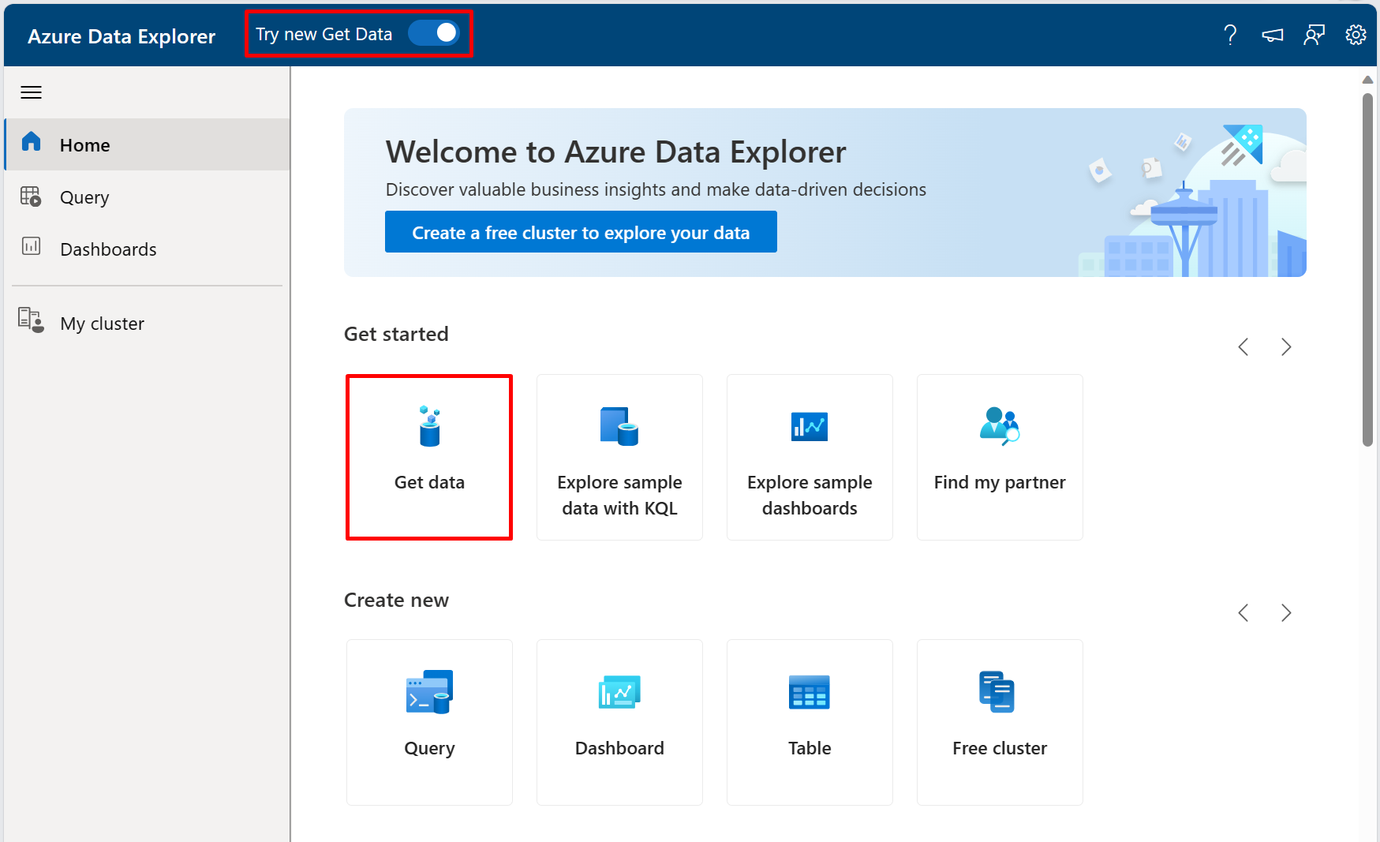Screen dimensions: 1380x842
Task: Open the Get data tile label
Action: 429,482
